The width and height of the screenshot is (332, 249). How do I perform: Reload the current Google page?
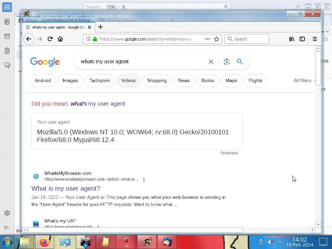[x=50, y=39]
